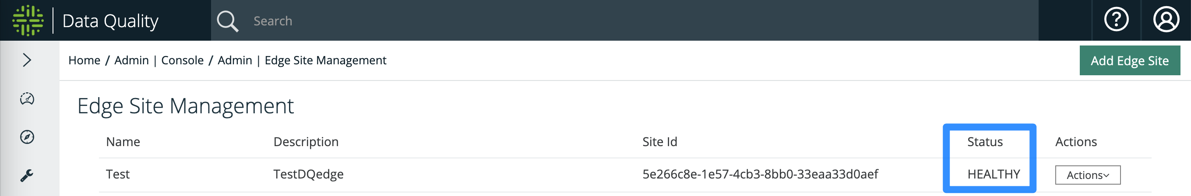Screen dimensions: 1191x196
Task: Open the compass explorer sidebar icon
Action: pos(27,137)
